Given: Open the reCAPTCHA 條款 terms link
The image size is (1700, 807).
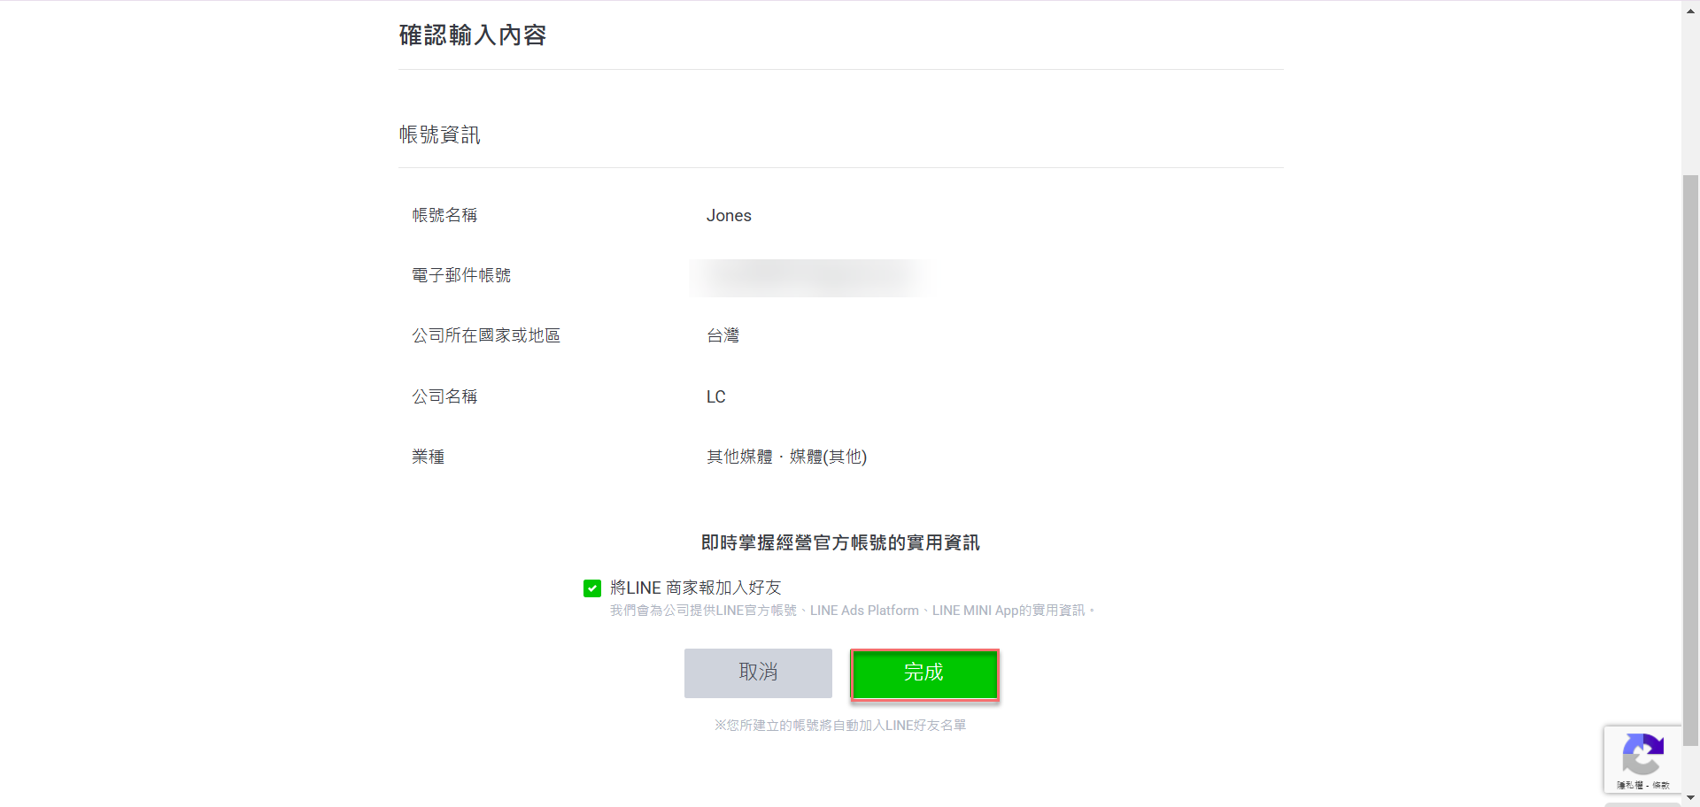Looking at the screenshot, I should [1660, 786].
